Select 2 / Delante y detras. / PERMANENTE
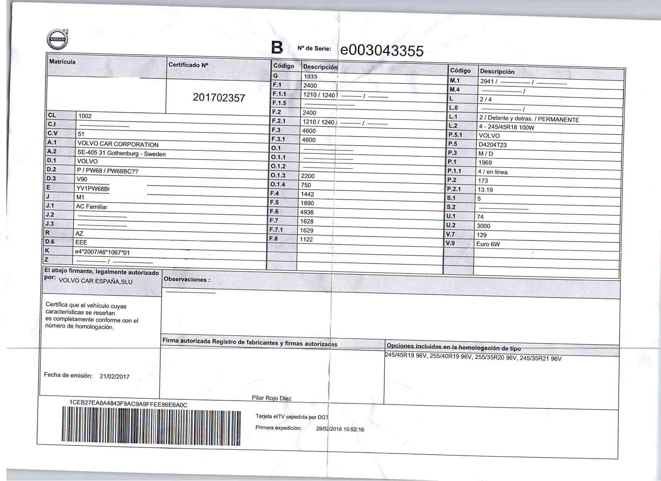 pos(529,119)
